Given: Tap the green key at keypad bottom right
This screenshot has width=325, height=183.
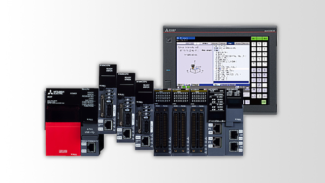Looking at the screenshot, I should point(263,102).
